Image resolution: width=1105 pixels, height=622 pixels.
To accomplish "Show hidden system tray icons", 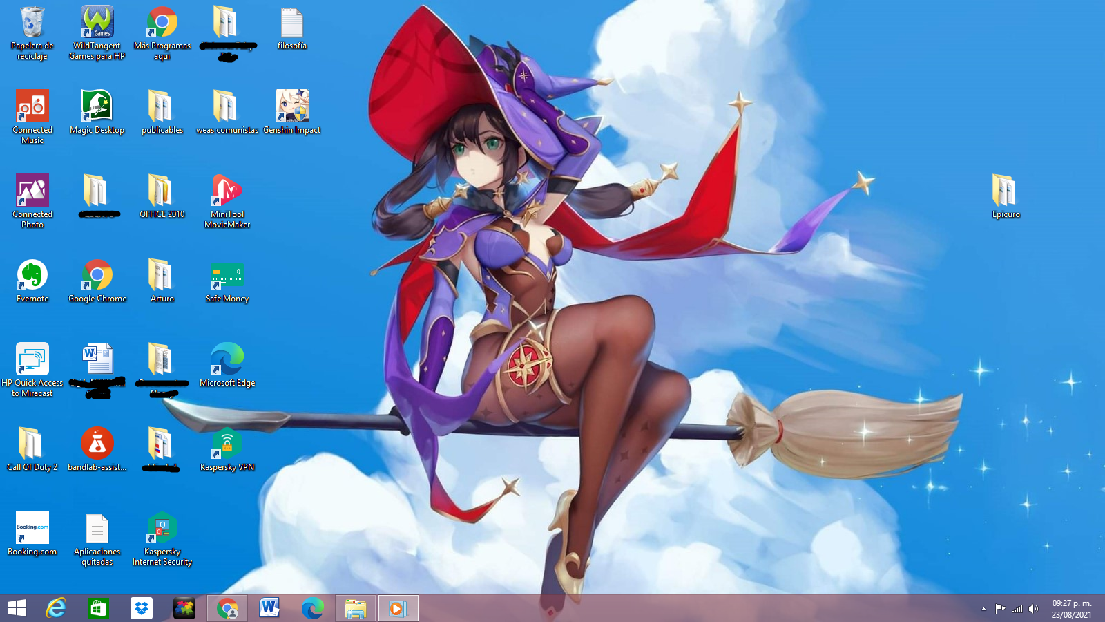I will click(x=983, y=609).
